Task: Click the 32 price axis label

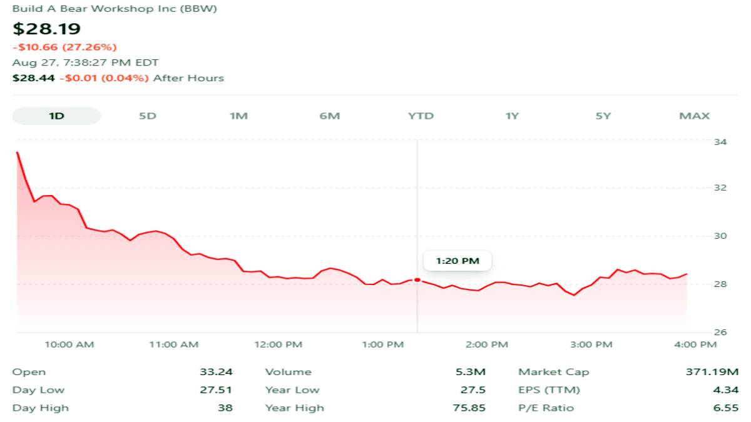Action: point(721,188)
